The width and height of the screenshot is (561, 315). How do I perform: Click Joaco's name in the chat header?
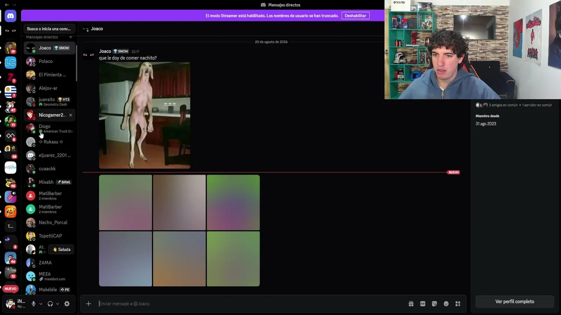97,29
